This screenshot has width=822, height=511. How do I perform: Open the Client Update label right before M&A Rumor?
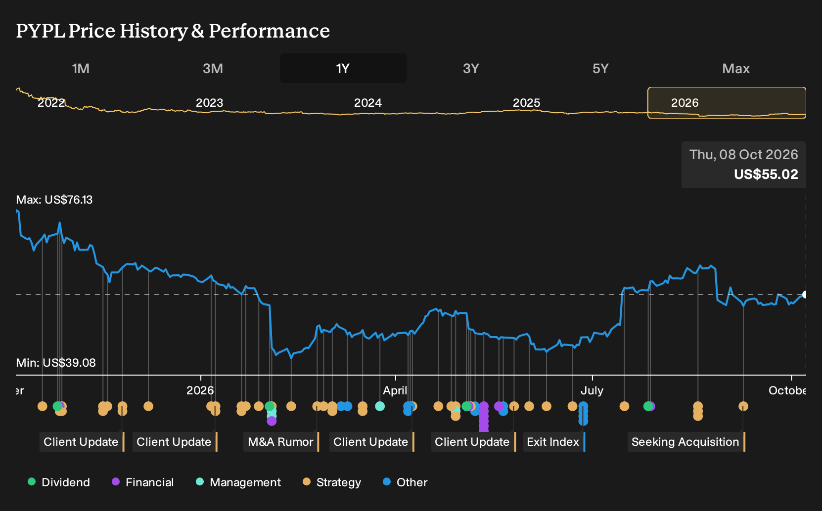point(175,442)
